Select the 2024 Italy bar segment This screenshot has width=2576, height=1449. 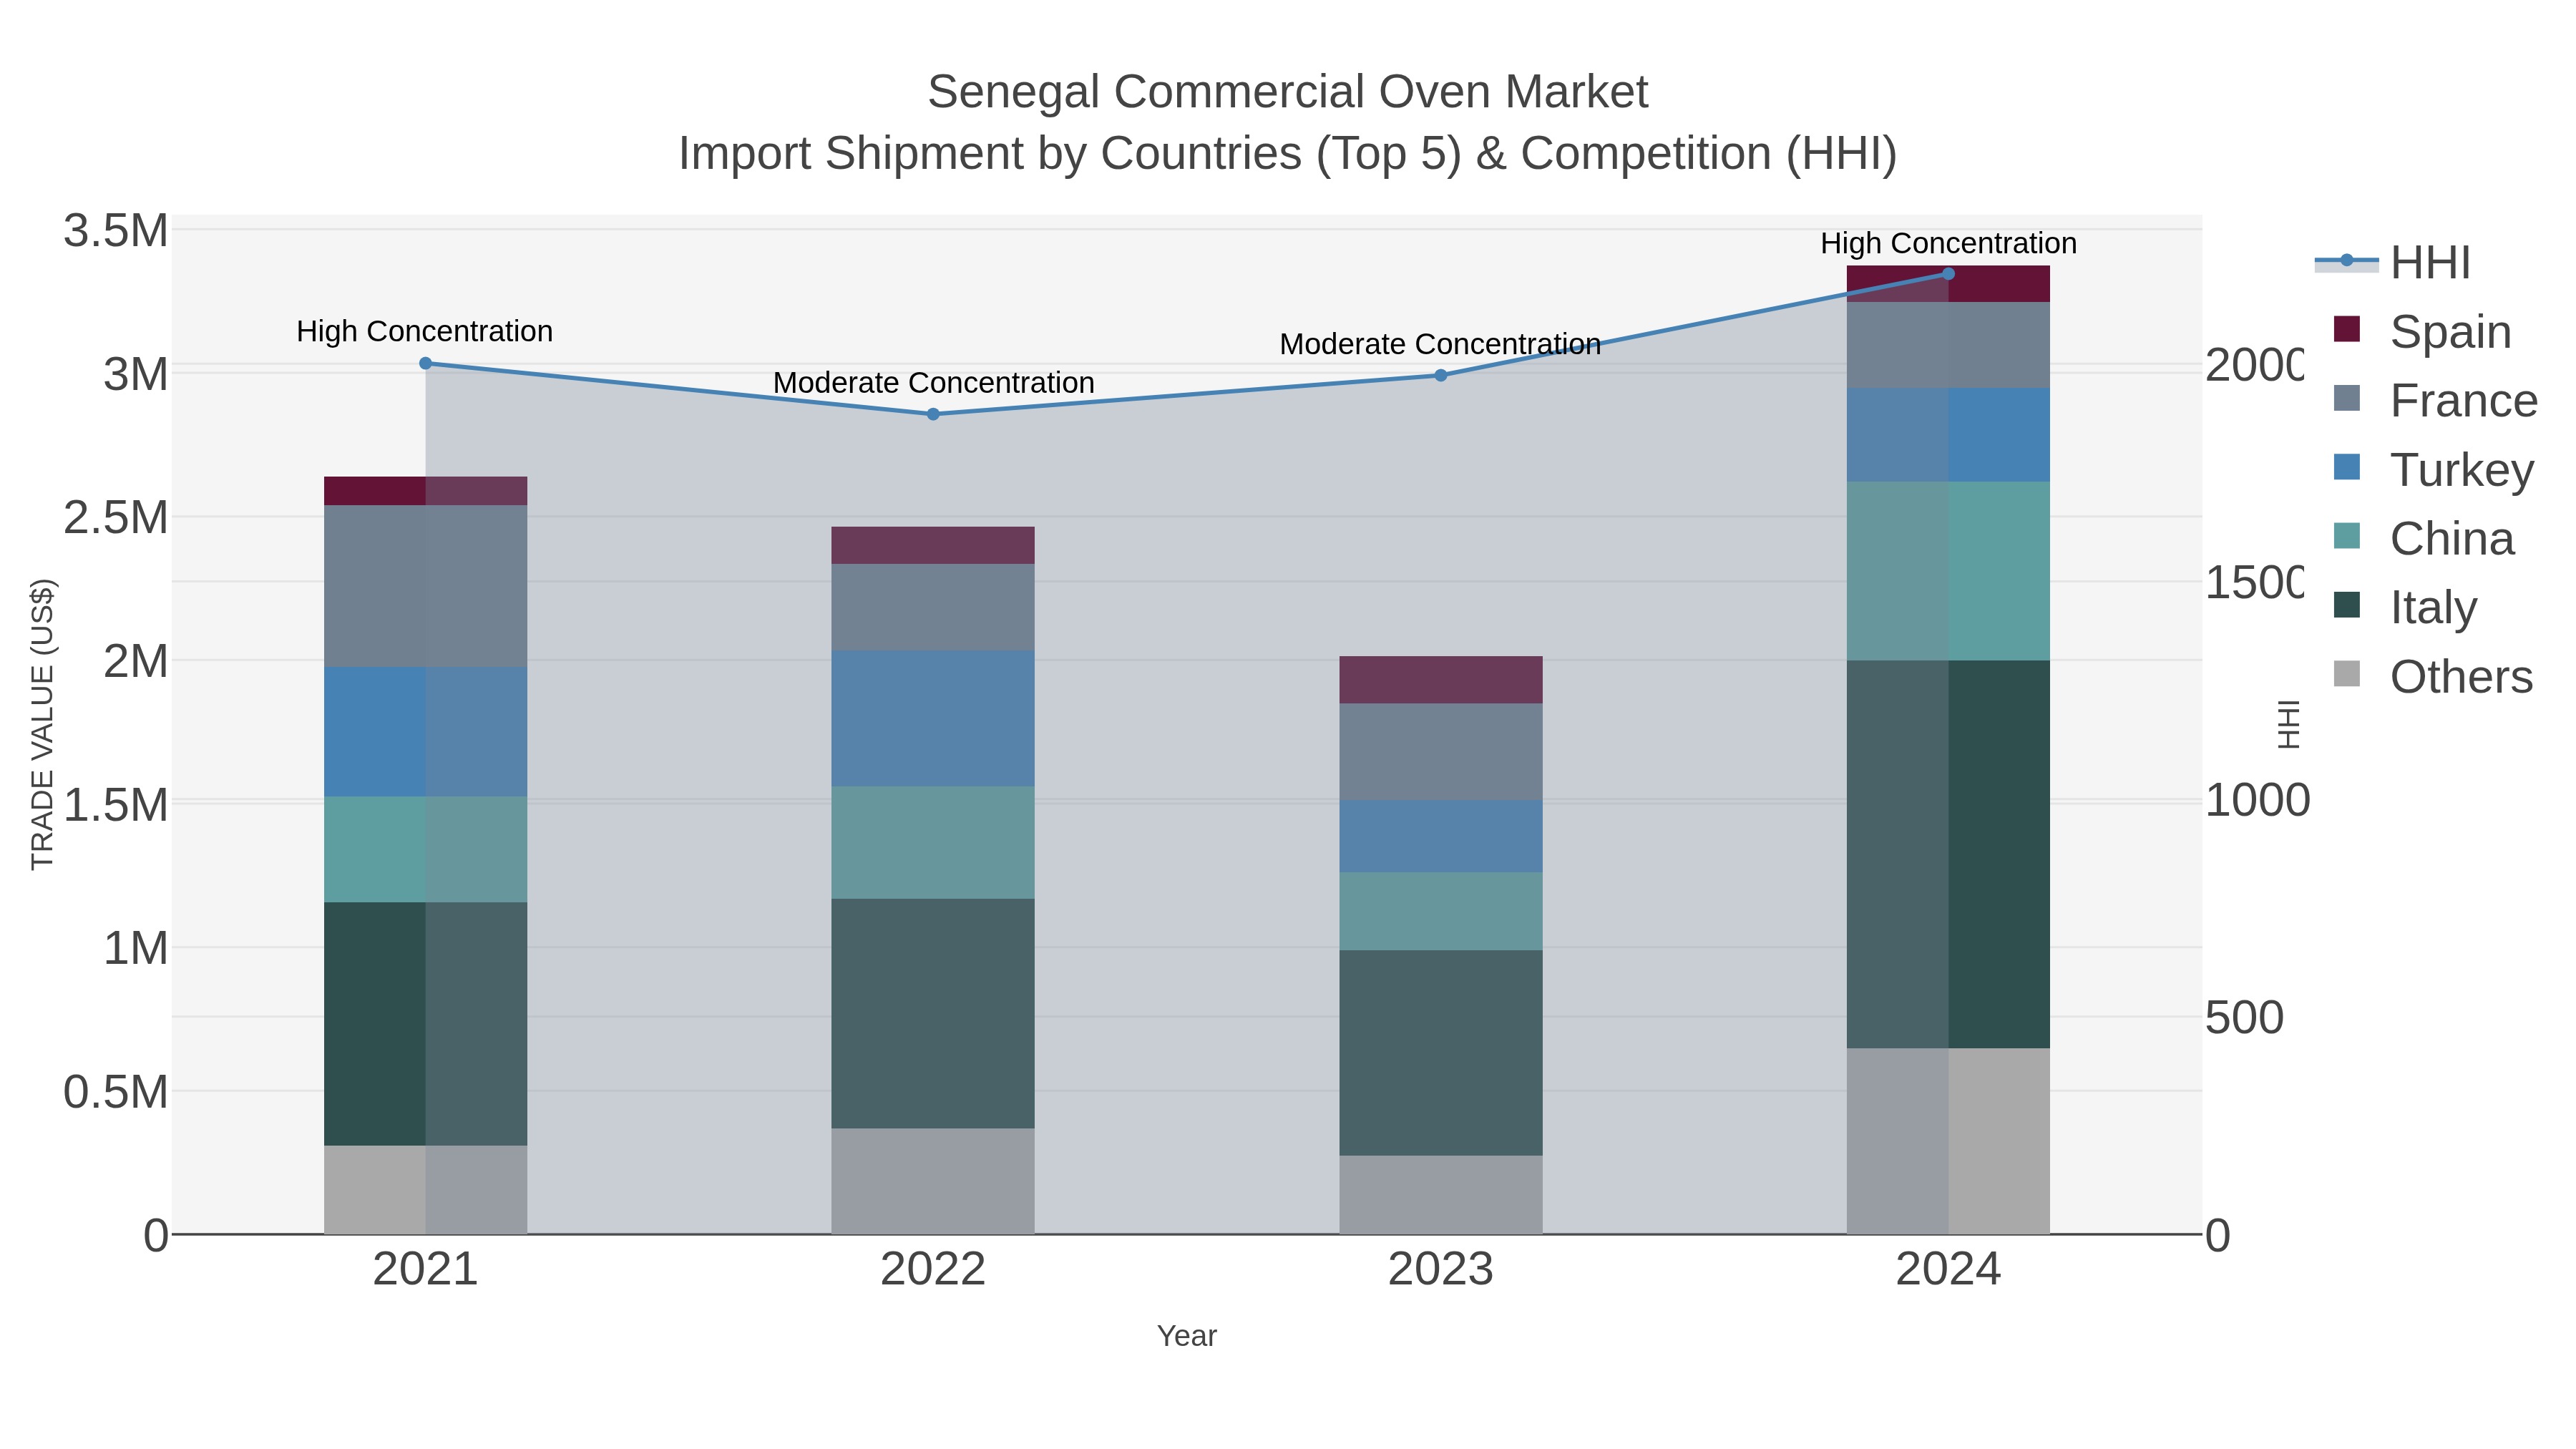[x=1948, y=854]
